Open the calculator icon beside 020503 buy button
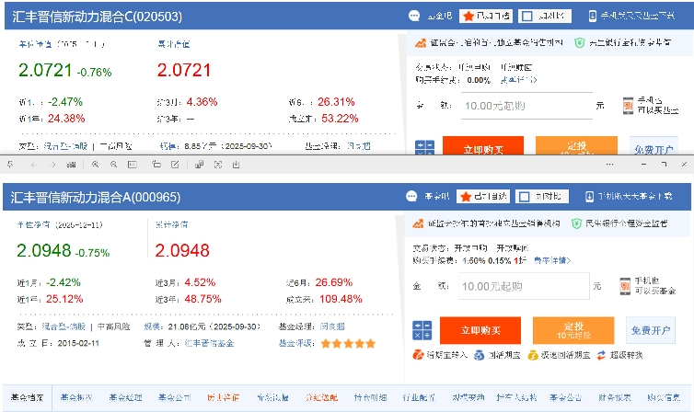The width and height of the screenshot is (694, 412). pos(424,148)
